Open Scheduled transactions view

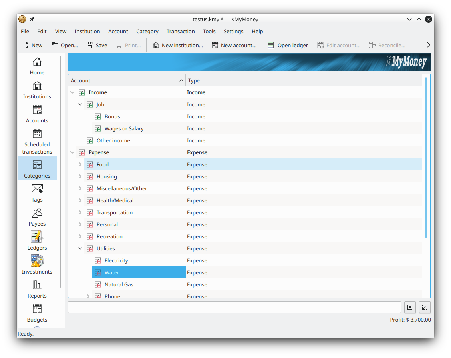(x=37, y=142)
